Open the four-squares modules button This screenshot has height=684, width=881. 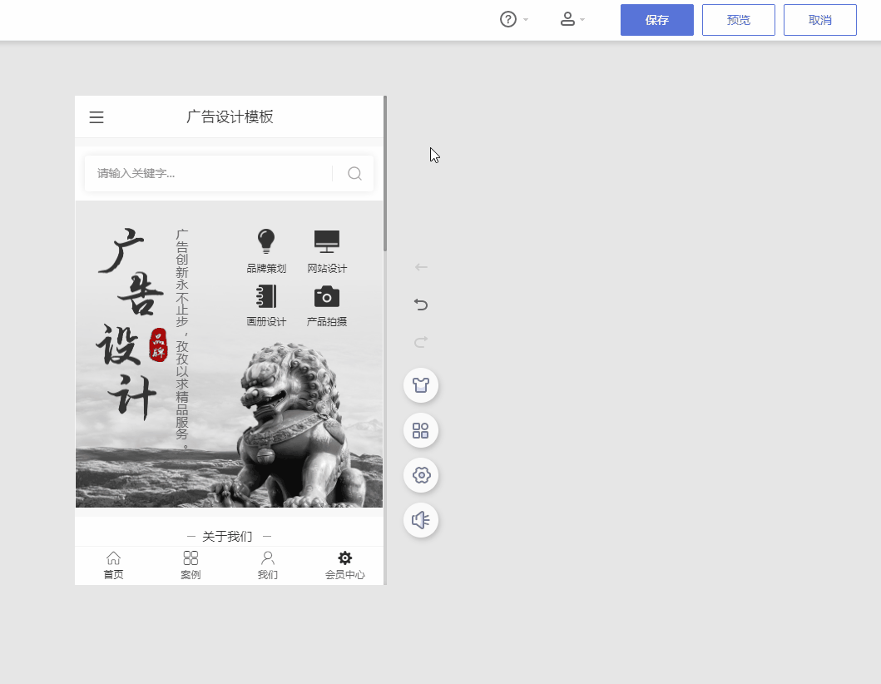[x=421, y=430]
